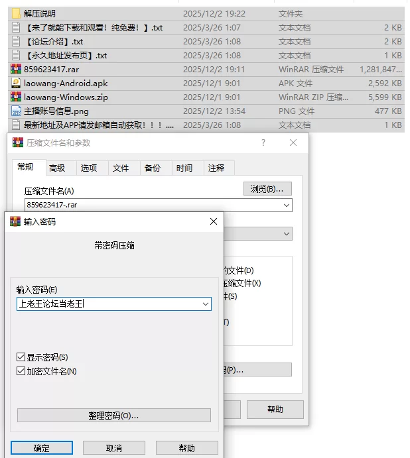Click the 2,592 KB size value
This screenshot has height=458, width=410.
(385, 84)
